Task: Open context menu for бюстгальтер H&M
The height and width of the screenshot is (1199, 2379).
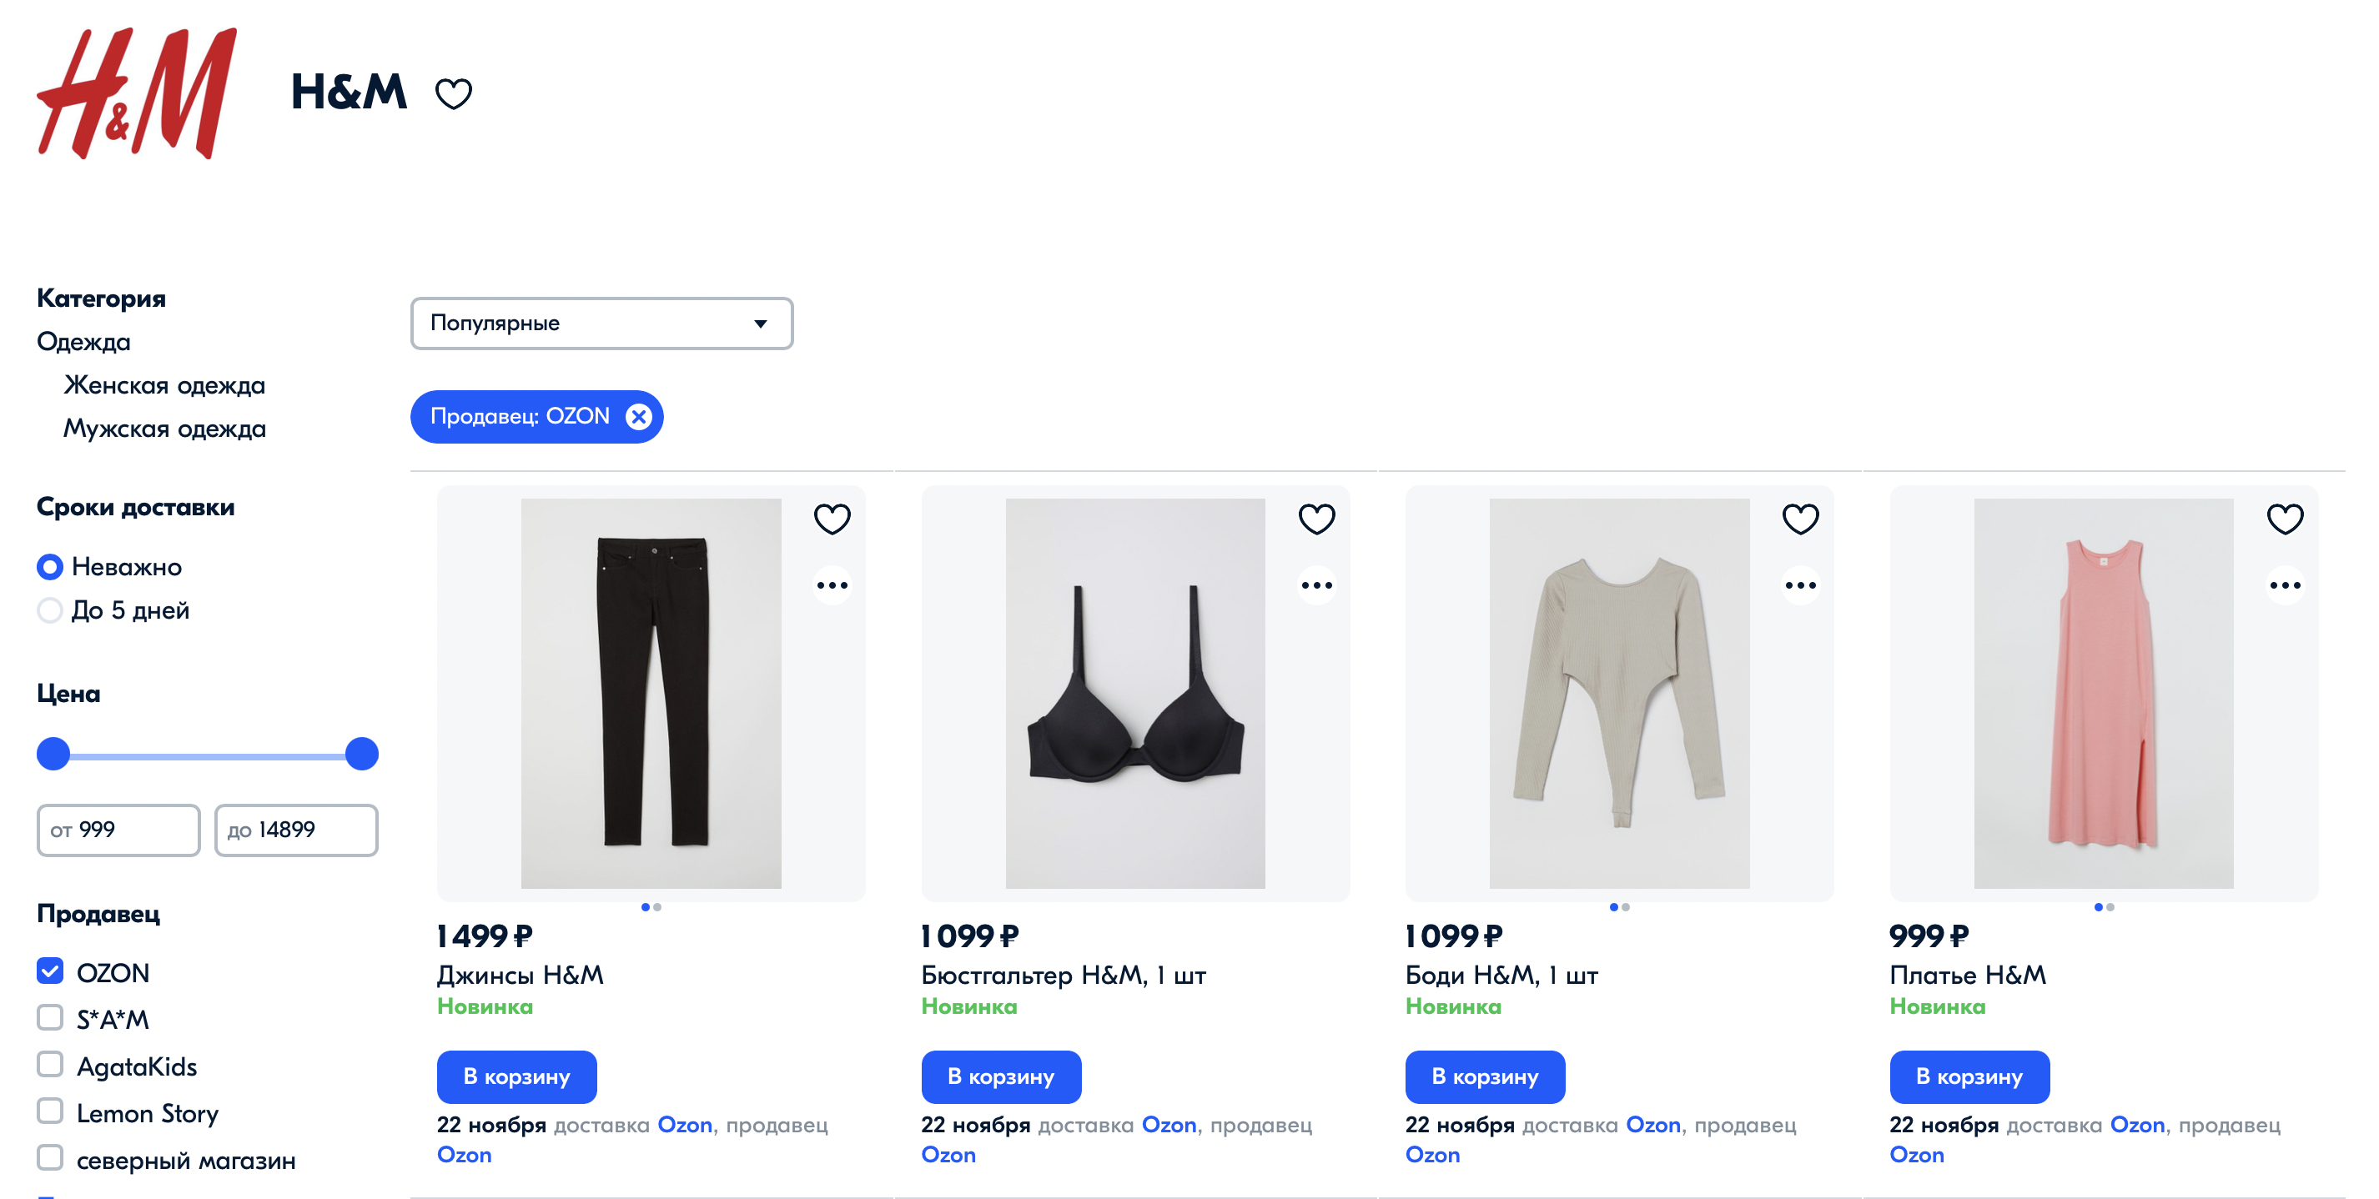Action: pos(1317,585)
